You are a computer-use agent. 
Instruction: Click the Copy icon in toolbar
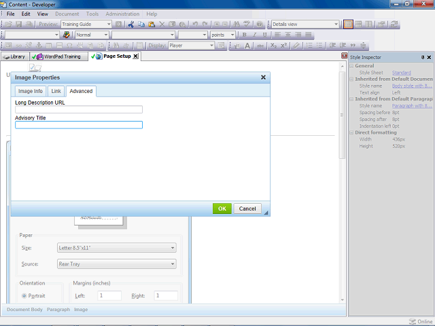click(x=141, y=24)
